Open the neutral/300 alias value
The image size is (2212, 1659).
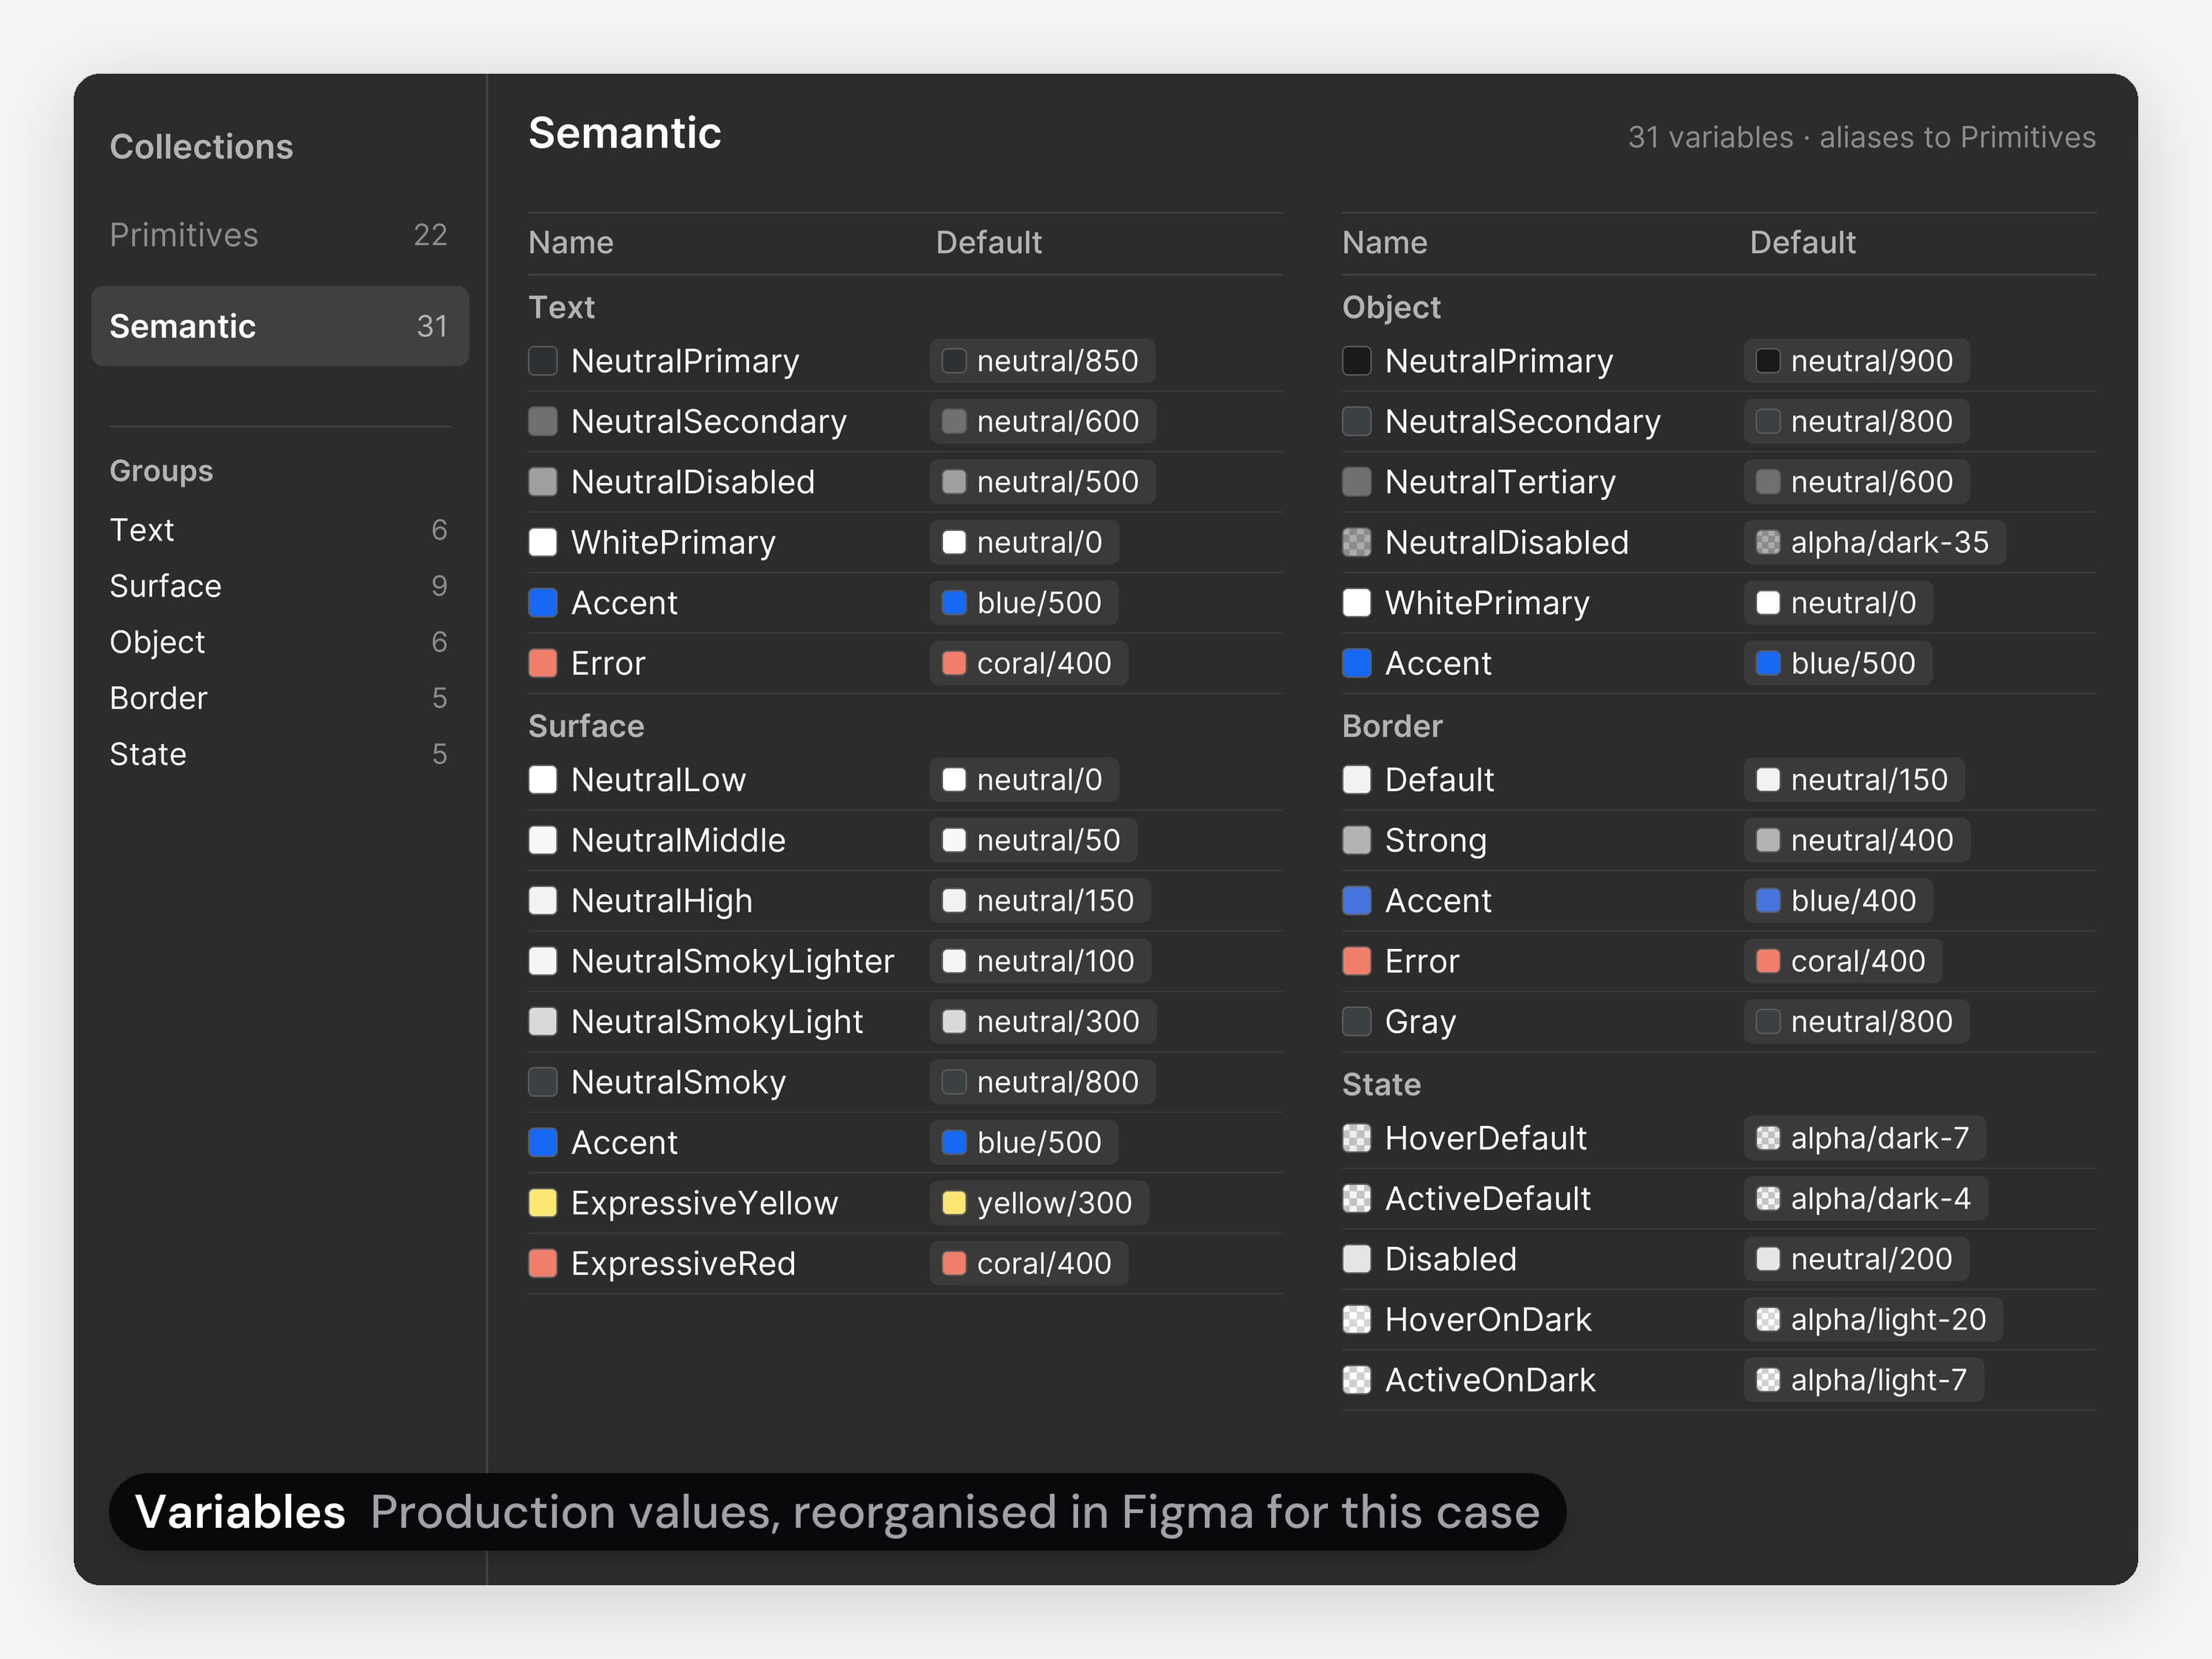[1042, 1021]
